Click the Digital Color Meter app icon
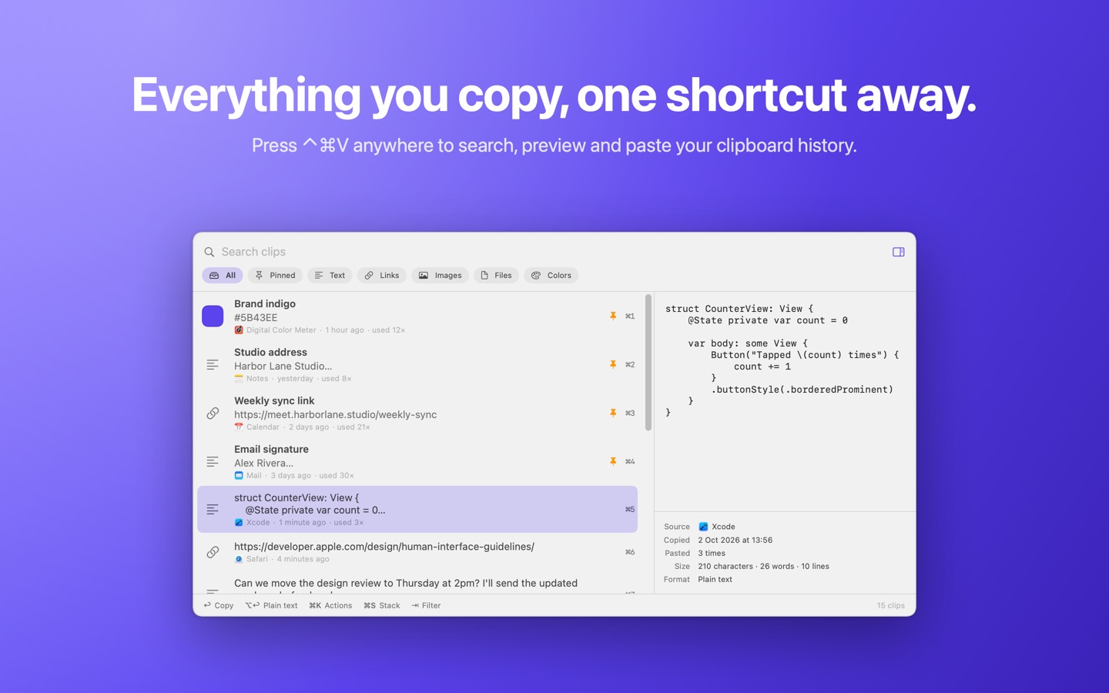1109x693 pixels. point(239,330)
